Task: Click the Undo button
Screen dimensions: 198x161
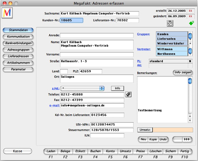Action: click(x=163, y=139)
